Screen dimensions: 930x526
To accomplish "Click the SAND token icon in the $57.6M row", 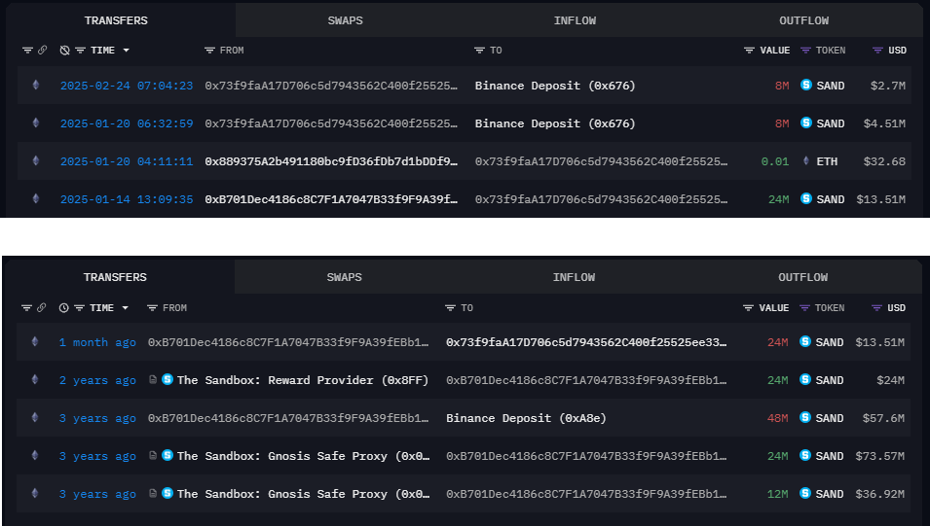I will click(805, 418).
